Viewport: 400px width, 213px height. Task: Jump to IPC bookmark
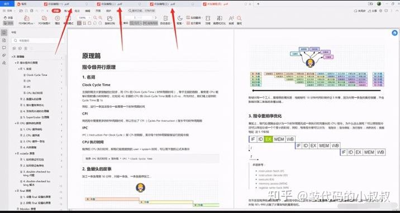28,87
